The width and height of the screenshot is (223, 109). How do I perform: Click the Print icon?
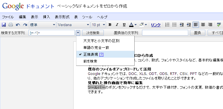pos(11,25)
